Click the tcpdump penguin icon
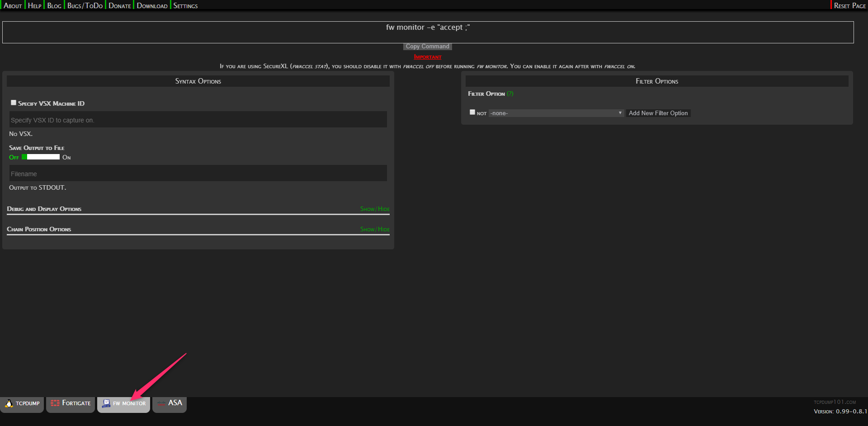 [x=9, y=403]
